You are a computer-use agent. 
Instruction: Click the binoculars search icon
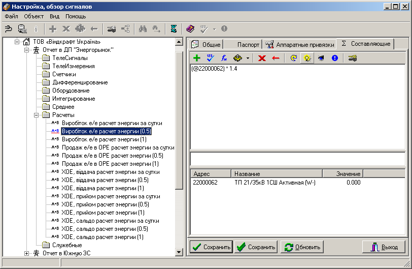[x=143, y=28]
